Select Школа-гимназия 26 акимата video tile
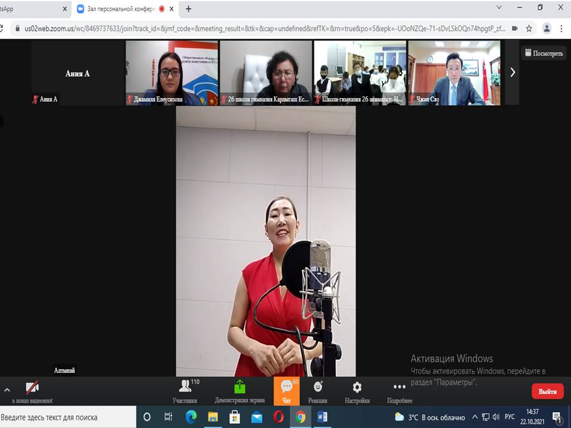Viewport: 571px width, 428px height. [360, 73]
